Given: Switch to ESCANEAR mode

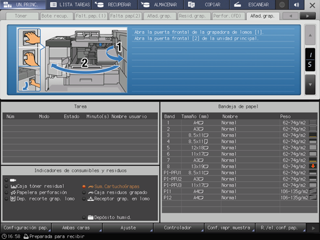Looking at the screenshot, I should [253, 4].
